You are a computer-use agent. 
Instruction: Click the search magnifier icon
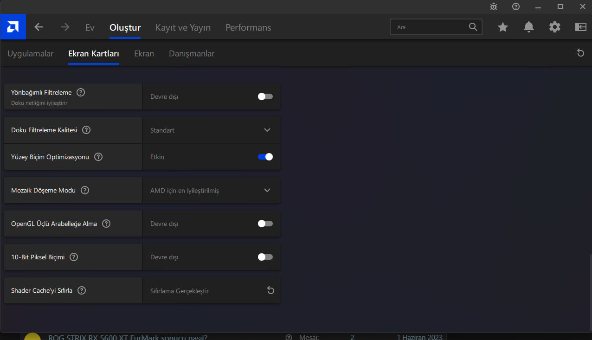[x=473, y=27]
